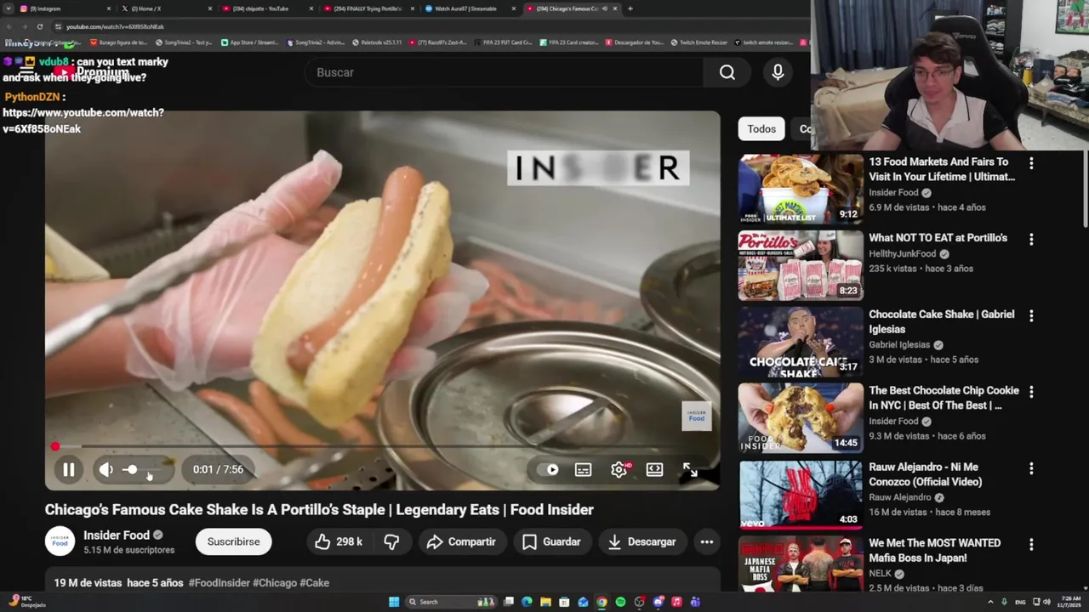Screen dimensions: 1089x612
Task: Open player settings gear
Action: tap(619, 469)
